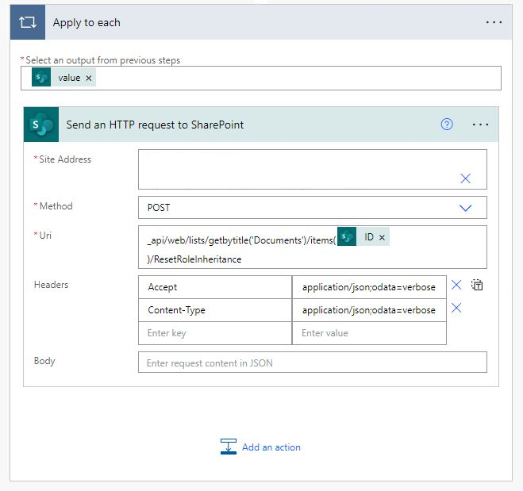Click the Apply to each loop icon
Viewport: 523px width, 491px height.
tap(28, 22)
